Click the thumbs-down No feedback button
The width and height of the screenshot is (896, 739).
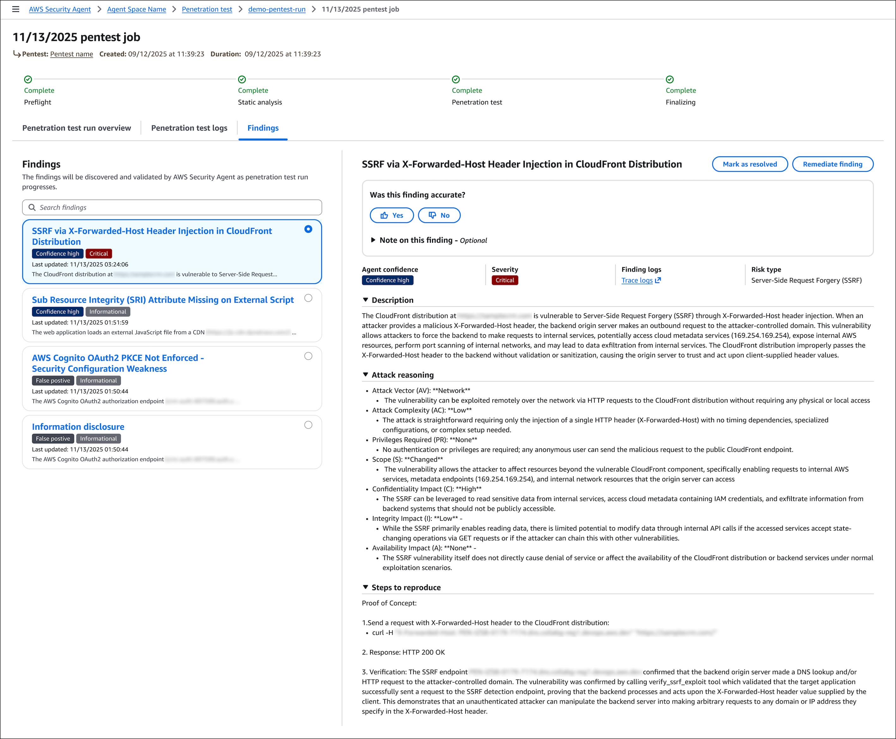point(439,215)
